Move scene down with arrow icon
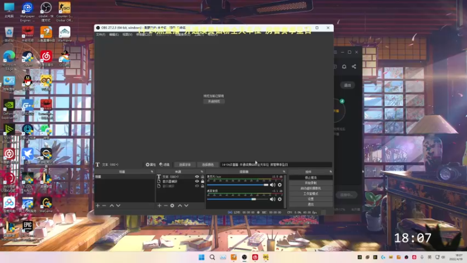Image resolution: width=467 pixels, height=263 pixels. 119,206
